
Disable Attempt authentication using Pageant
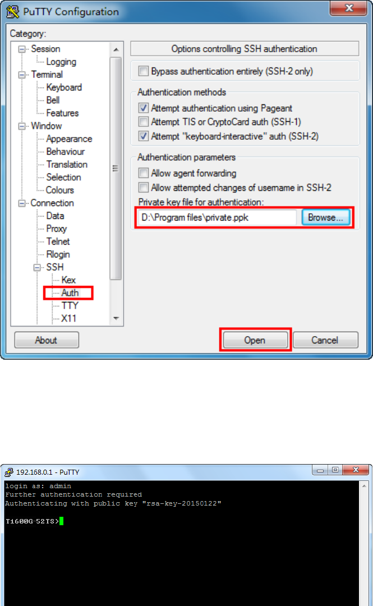point(144,108)
